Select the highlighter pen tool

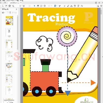pos(68,6)
